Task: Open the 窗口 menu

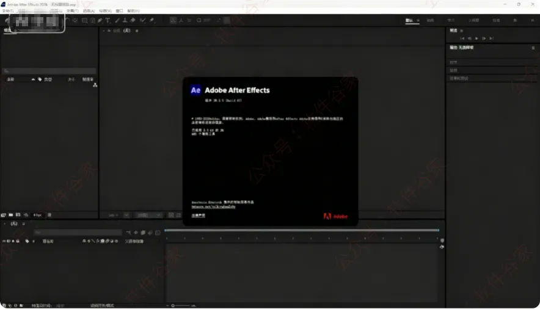Action: tap(120, 11)
